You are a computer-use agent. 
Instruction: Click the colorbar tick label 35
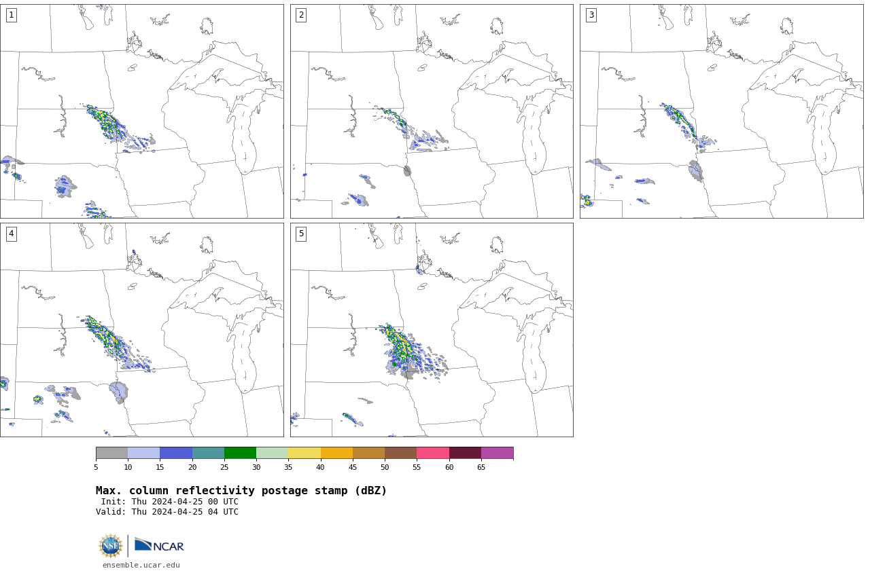click(x=288, y=467)
